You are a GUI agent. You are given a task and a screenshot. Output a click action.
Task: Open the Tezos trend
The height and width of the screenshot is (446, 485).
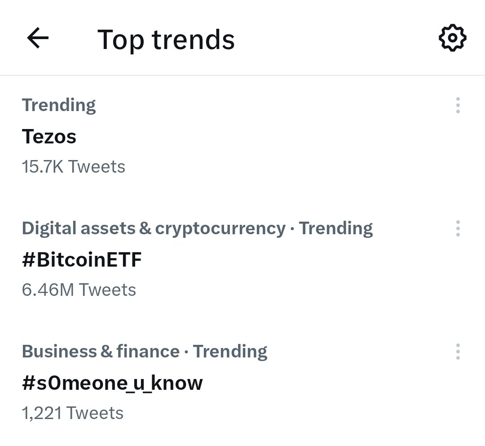point(49,136)
